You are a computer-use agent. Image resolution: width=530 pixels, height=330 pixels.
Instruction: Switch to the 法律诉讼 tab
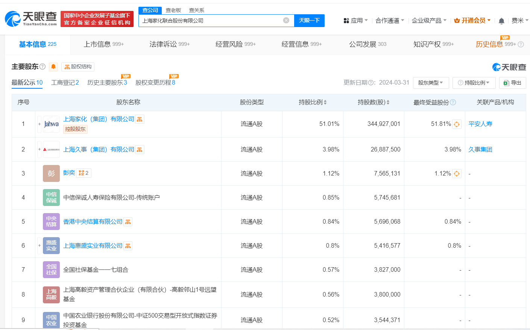tap(169, 44)
